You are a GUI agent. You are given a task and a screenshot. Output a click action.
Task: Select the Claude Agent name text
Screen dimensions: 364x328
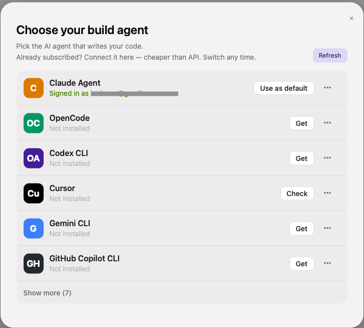pos(75,83)
